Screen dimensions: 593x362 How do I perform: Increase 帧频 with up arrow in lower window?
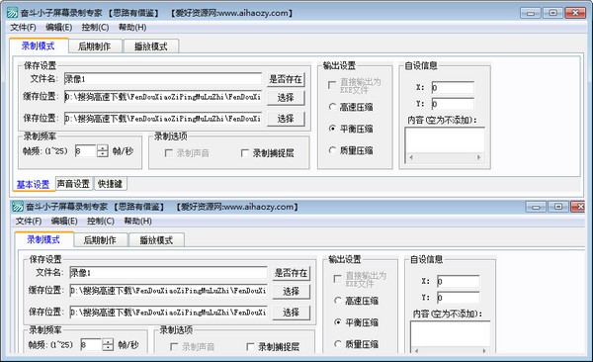point(108,342)
